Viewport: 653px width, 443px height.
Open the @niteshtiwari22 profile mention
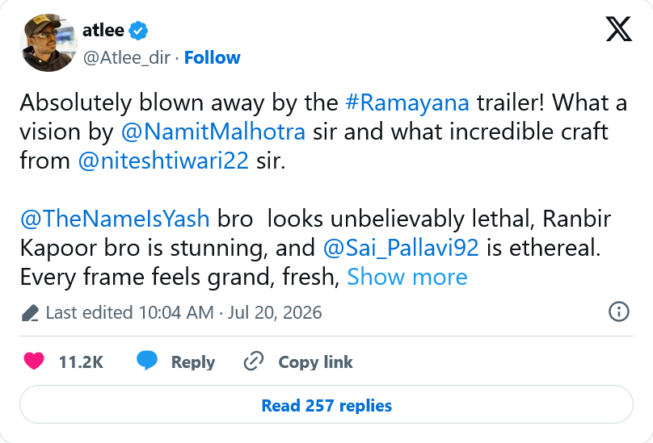(163, 161)
